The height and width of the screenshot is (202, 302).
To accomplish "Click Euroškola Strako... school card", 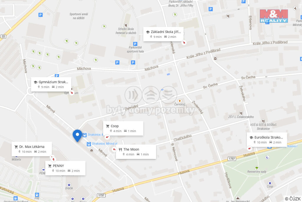I will (267, 140).
